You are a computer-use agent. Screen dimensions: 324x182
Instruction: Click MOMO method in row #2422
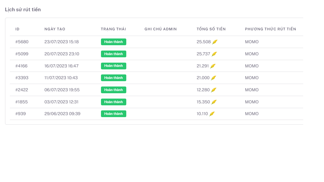point(252,90)
